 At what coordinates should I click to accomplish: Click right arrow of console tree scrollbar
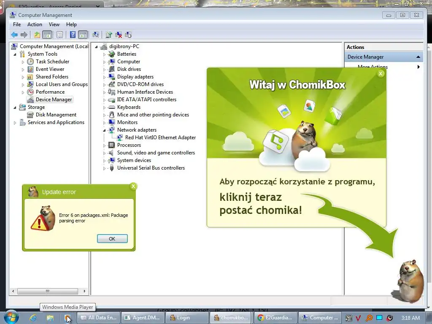tap(84, 291)
